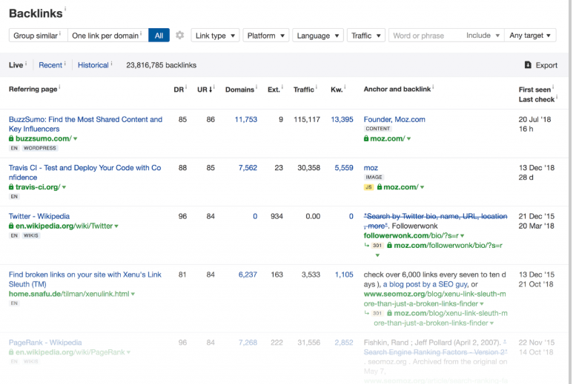The height and width of the screenshot is (384, 576).
Task: Click the 13,395 keywords value
Action: 342,119
